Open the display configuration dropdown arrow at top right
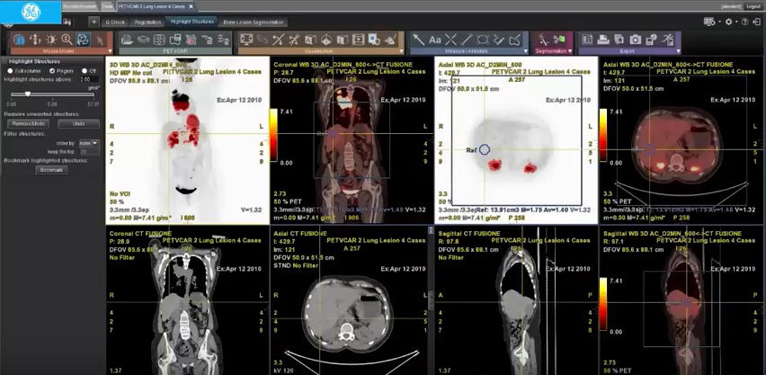This screenshot has height=375, width=766. [719, 22]
